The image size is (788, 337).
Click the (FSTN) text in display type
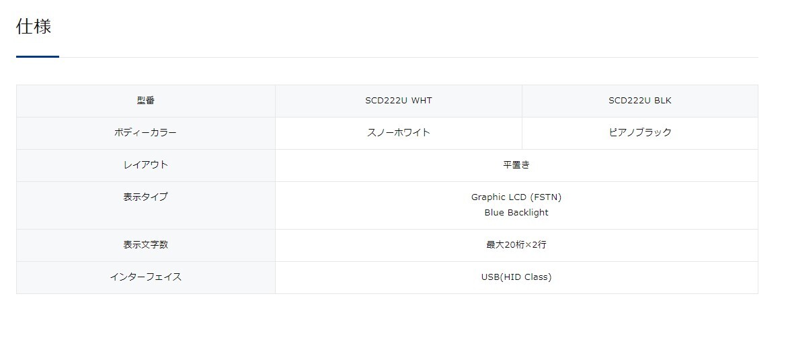pos(545,197)
